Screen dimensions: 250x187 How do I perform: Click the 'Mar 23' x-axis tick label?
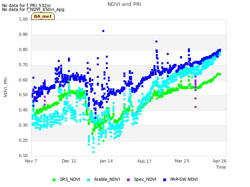click(x=182, y=161)
